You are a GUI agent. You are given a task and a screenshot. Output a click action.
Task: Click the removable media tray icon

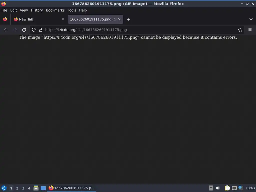[x=211, y=188]
